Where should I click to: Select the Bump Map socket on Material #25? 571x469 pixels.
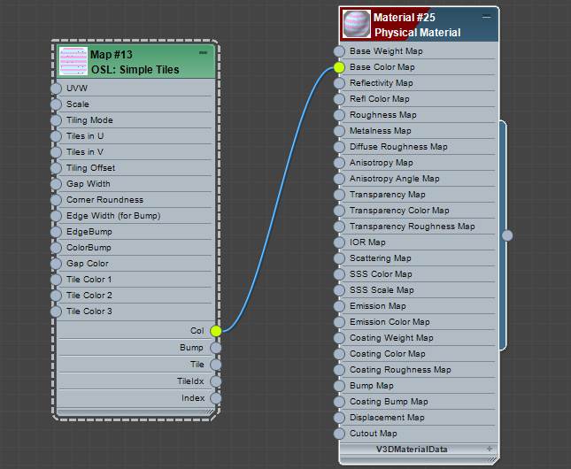coord(339,386)
